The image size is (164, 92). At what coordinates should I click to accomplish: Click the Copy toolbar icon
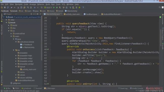click(x=21, y=8)
